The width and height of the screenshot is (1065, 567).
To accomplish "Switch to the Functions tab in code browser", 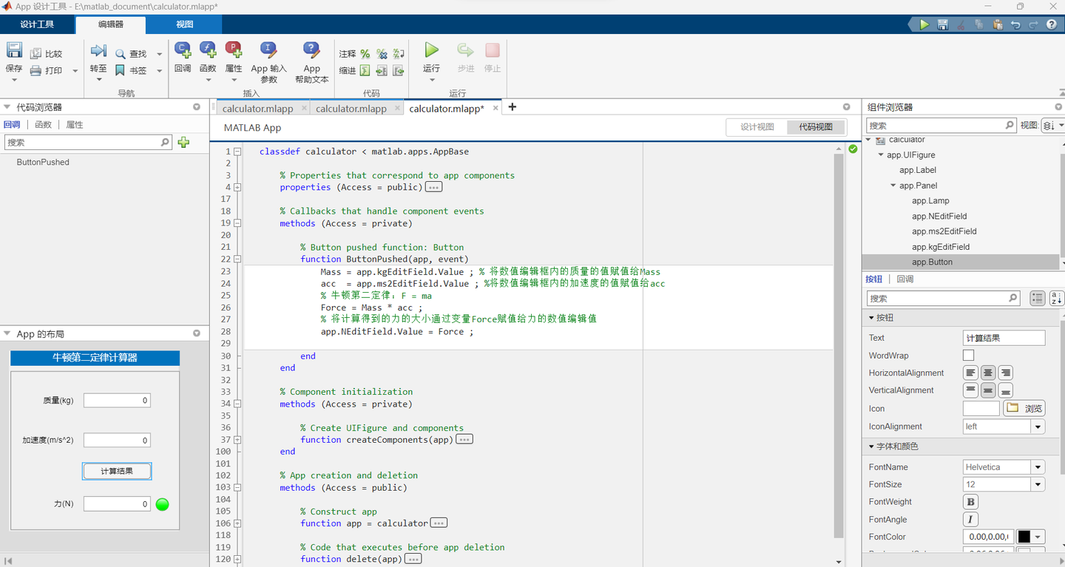I will pyautogui.click(x=44, y=125).
